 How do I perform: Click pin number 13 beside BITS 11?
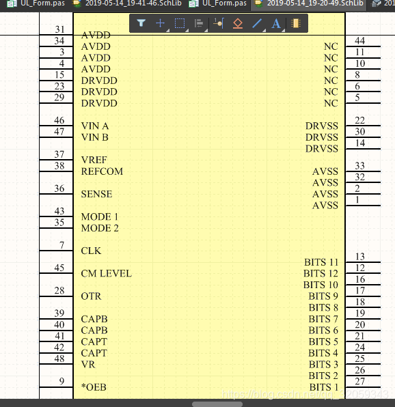360,257
